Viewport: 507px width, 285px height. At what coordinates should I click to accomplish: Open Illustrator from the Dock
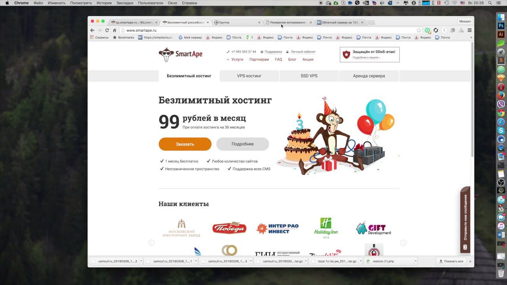(501, 34)
